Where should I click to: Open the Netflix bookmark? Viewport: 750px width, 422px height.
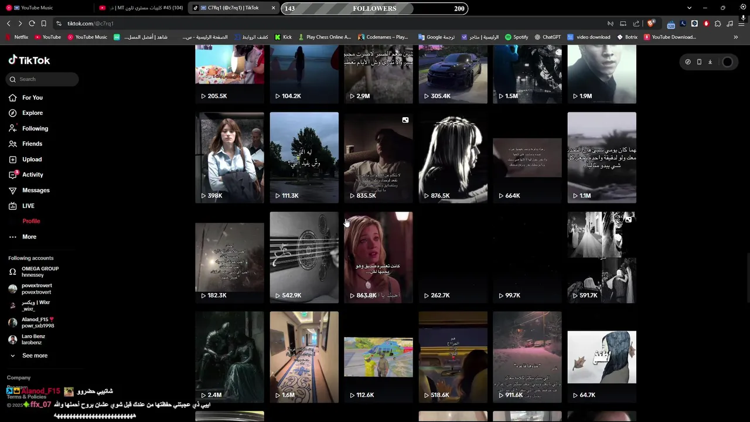[x=17, y=37]
